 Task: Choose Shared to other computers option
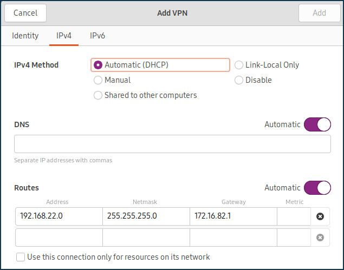98,95
